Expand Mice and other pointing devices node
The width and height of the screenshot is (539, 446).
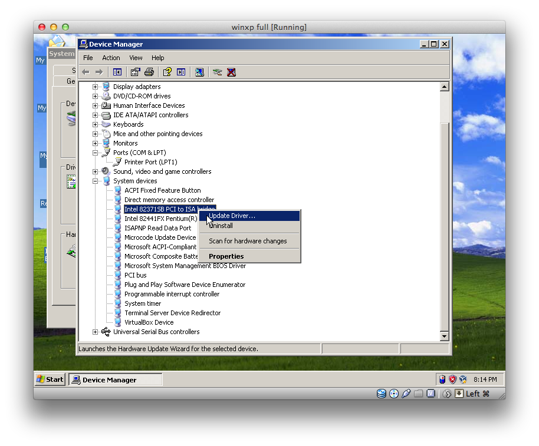point(95,134)
